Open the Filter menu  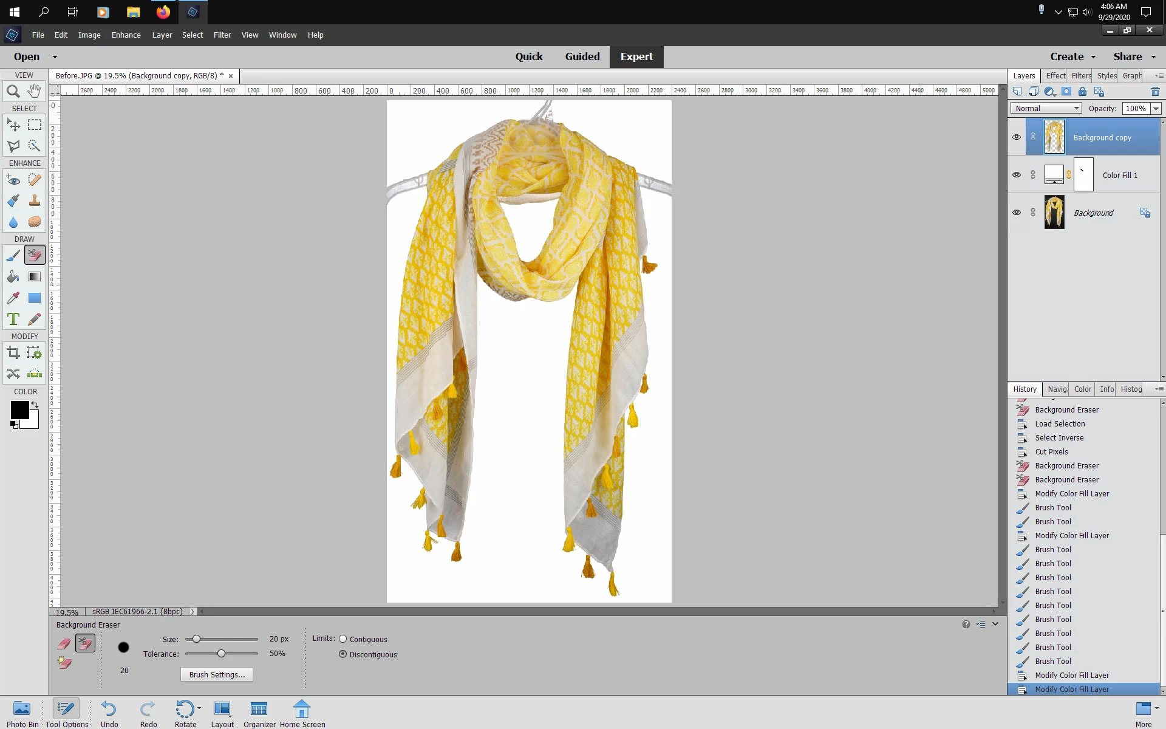tap(222, 35)
